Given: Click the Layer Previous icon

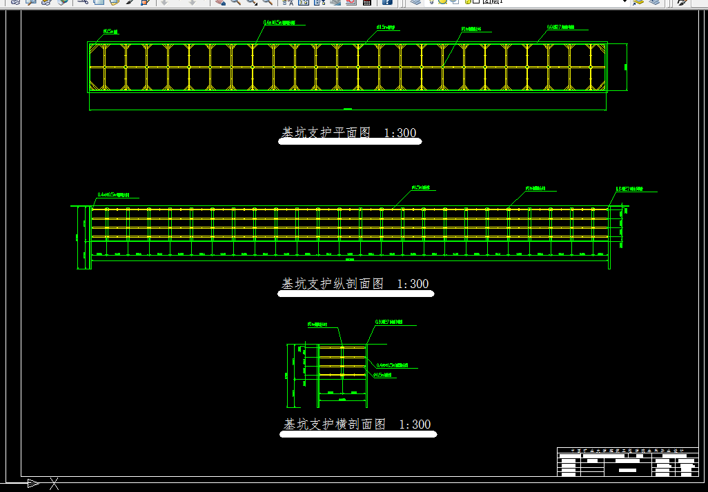Looking at the screenshot, I should 654,2.
